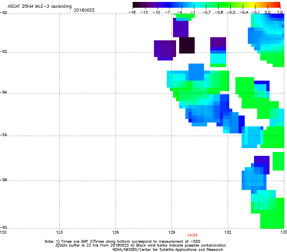Click the color bar label -0.7
The image size is (287, 252).
(x=206, y=12)
